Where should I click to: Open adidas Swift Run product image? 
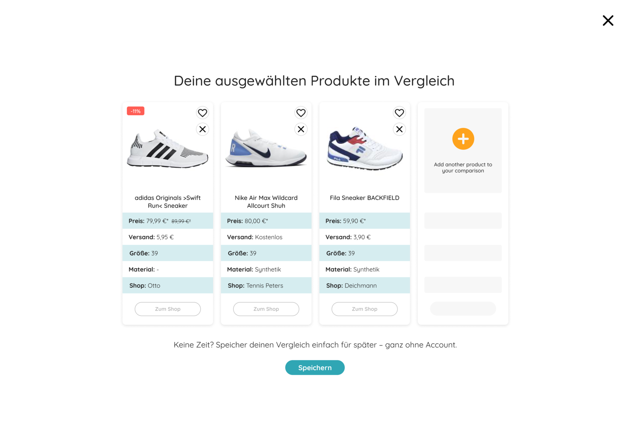(x=167, y=149)
